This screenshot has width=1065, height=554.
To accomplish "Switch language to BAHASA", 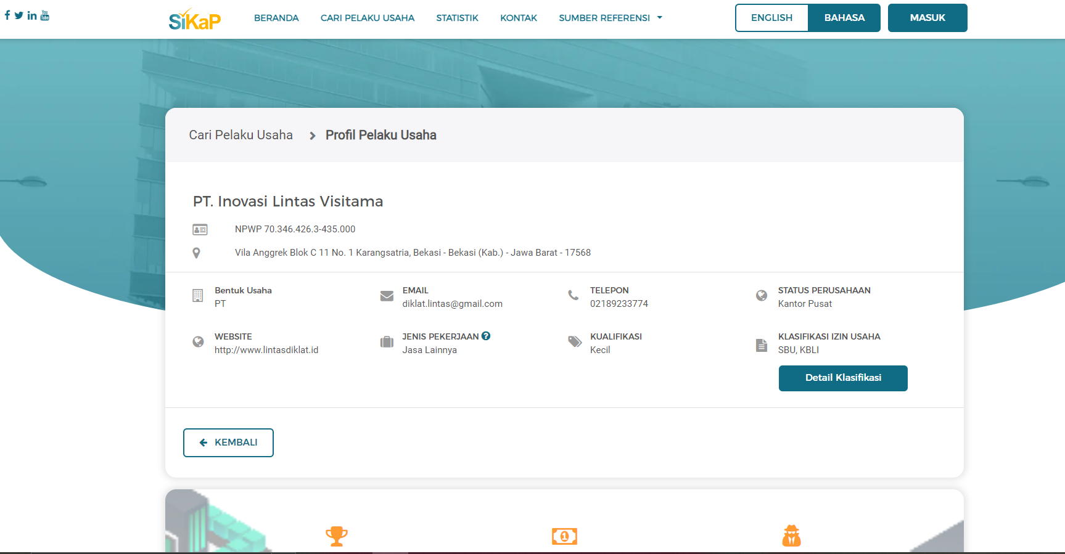I will pos(844,18).
